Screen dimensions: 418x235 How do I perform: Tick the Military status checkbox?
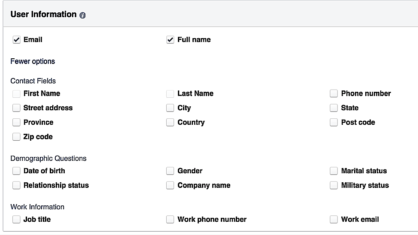tap(334, 186)
